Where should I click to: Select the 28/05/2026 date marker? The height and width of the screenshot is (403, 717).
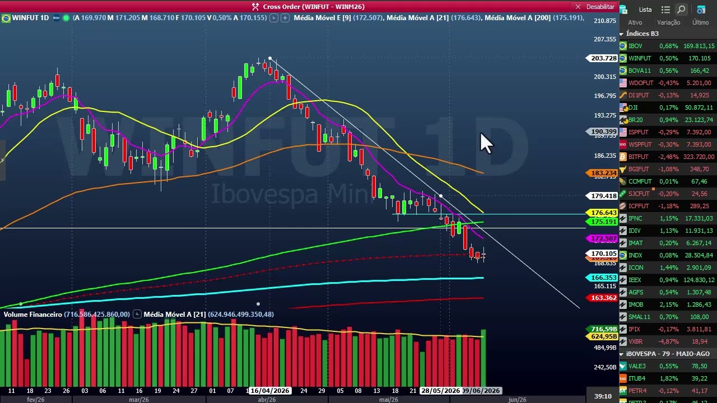coord(440,391)
